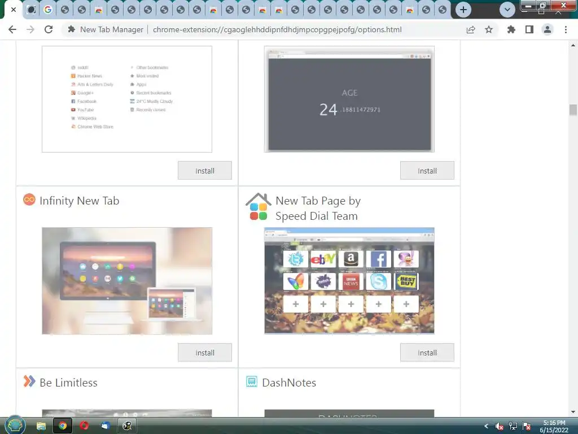
Task: Click the extension puzzle icon in address bar
Action: point(72,29)
